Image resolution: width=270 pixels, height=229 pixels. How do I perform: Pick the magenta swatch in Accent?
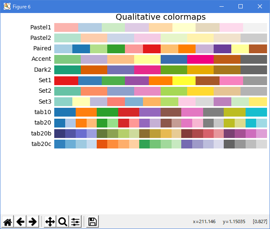[x=201, y=59]
